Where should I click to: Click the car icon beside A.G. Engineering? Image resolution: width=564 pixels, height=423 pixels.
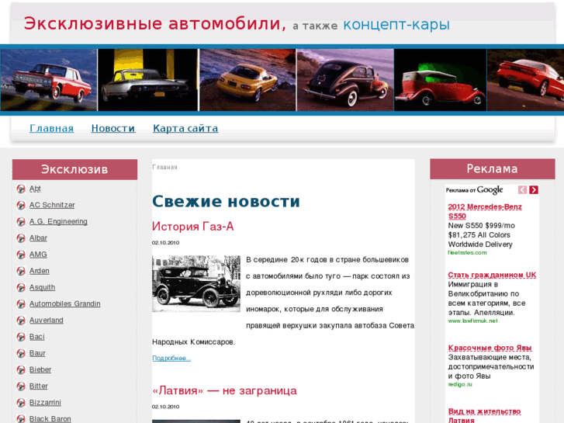point(21,222)
